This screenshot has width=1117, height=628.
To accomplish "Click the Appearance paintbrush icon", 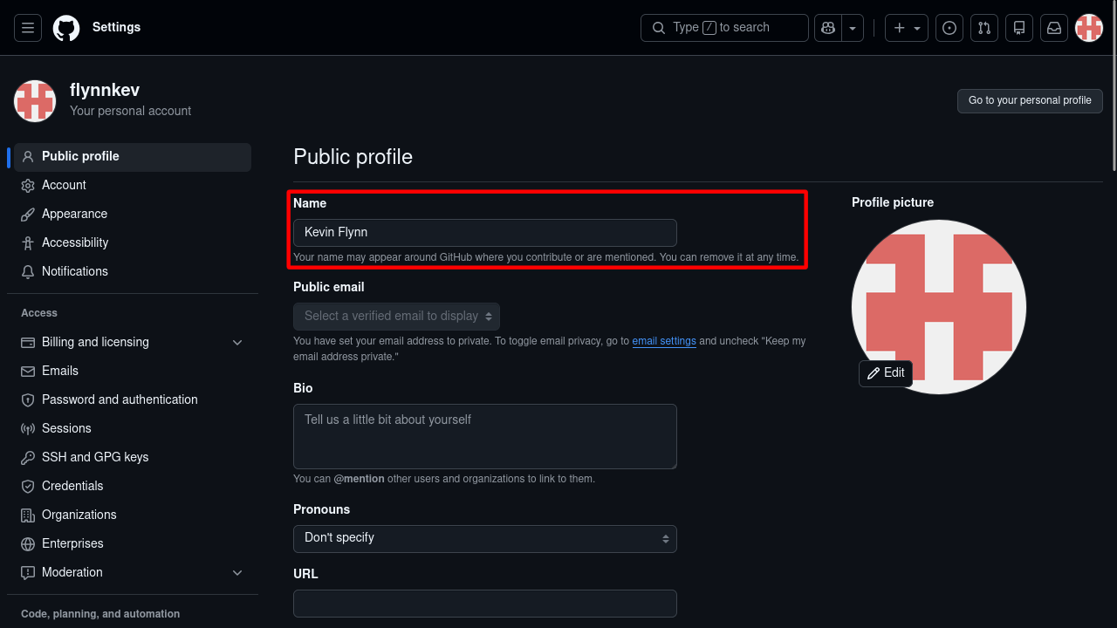I will point(28,215).
